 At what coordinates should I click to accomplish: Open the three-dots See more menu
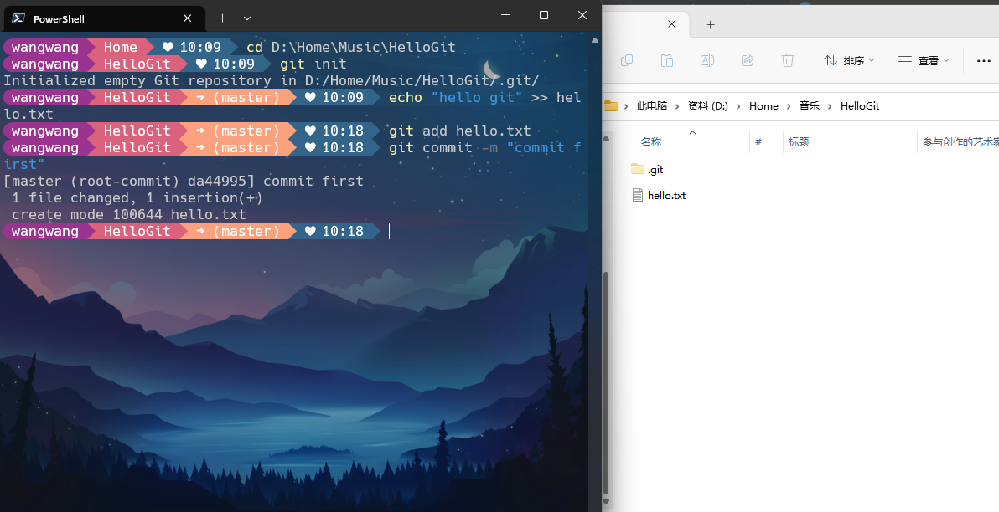pos(983,60)
